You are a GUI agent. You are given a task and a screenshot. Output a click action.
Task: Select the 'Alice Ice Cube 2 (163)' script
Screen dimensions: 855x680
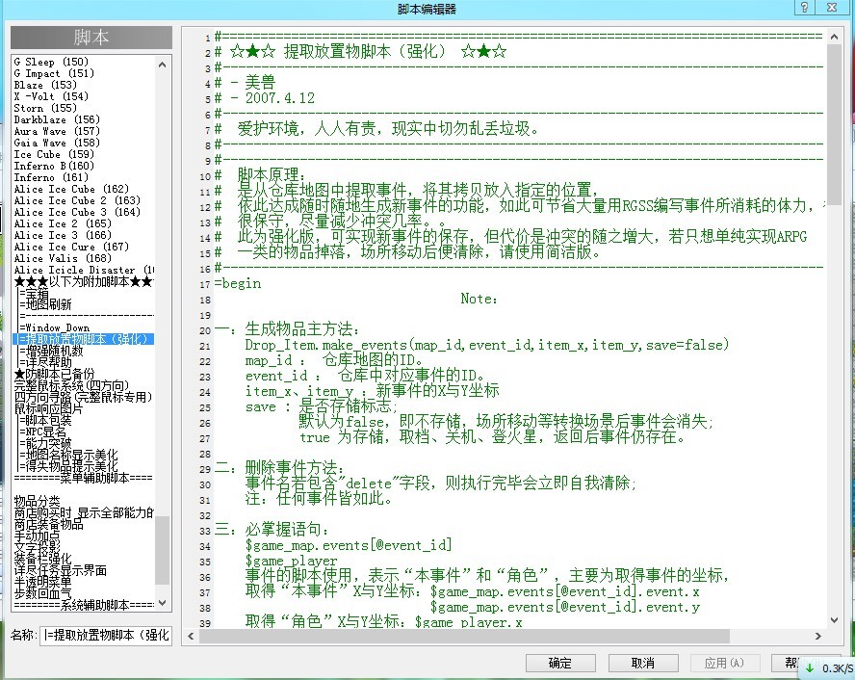point(77,200)
